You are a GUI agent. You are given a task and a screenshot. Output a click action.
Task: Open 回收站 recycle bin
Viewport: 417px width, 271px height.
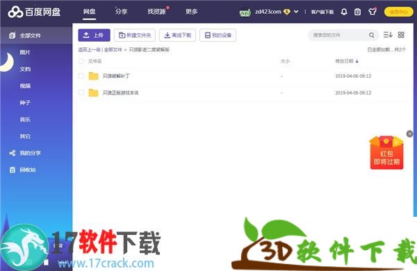coord(23,170)
